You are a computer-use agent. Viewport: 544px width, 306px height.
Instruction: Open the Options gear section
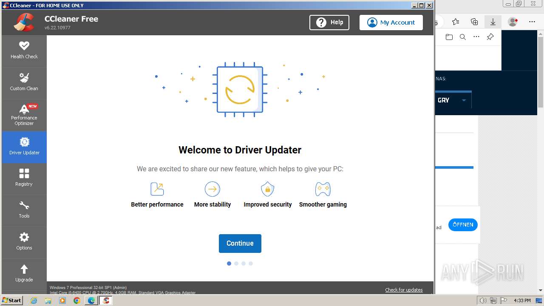[24, 242]
